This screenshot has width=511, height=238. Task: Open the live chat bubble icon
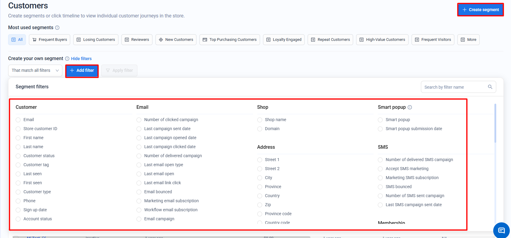click(x=501, y=230)
